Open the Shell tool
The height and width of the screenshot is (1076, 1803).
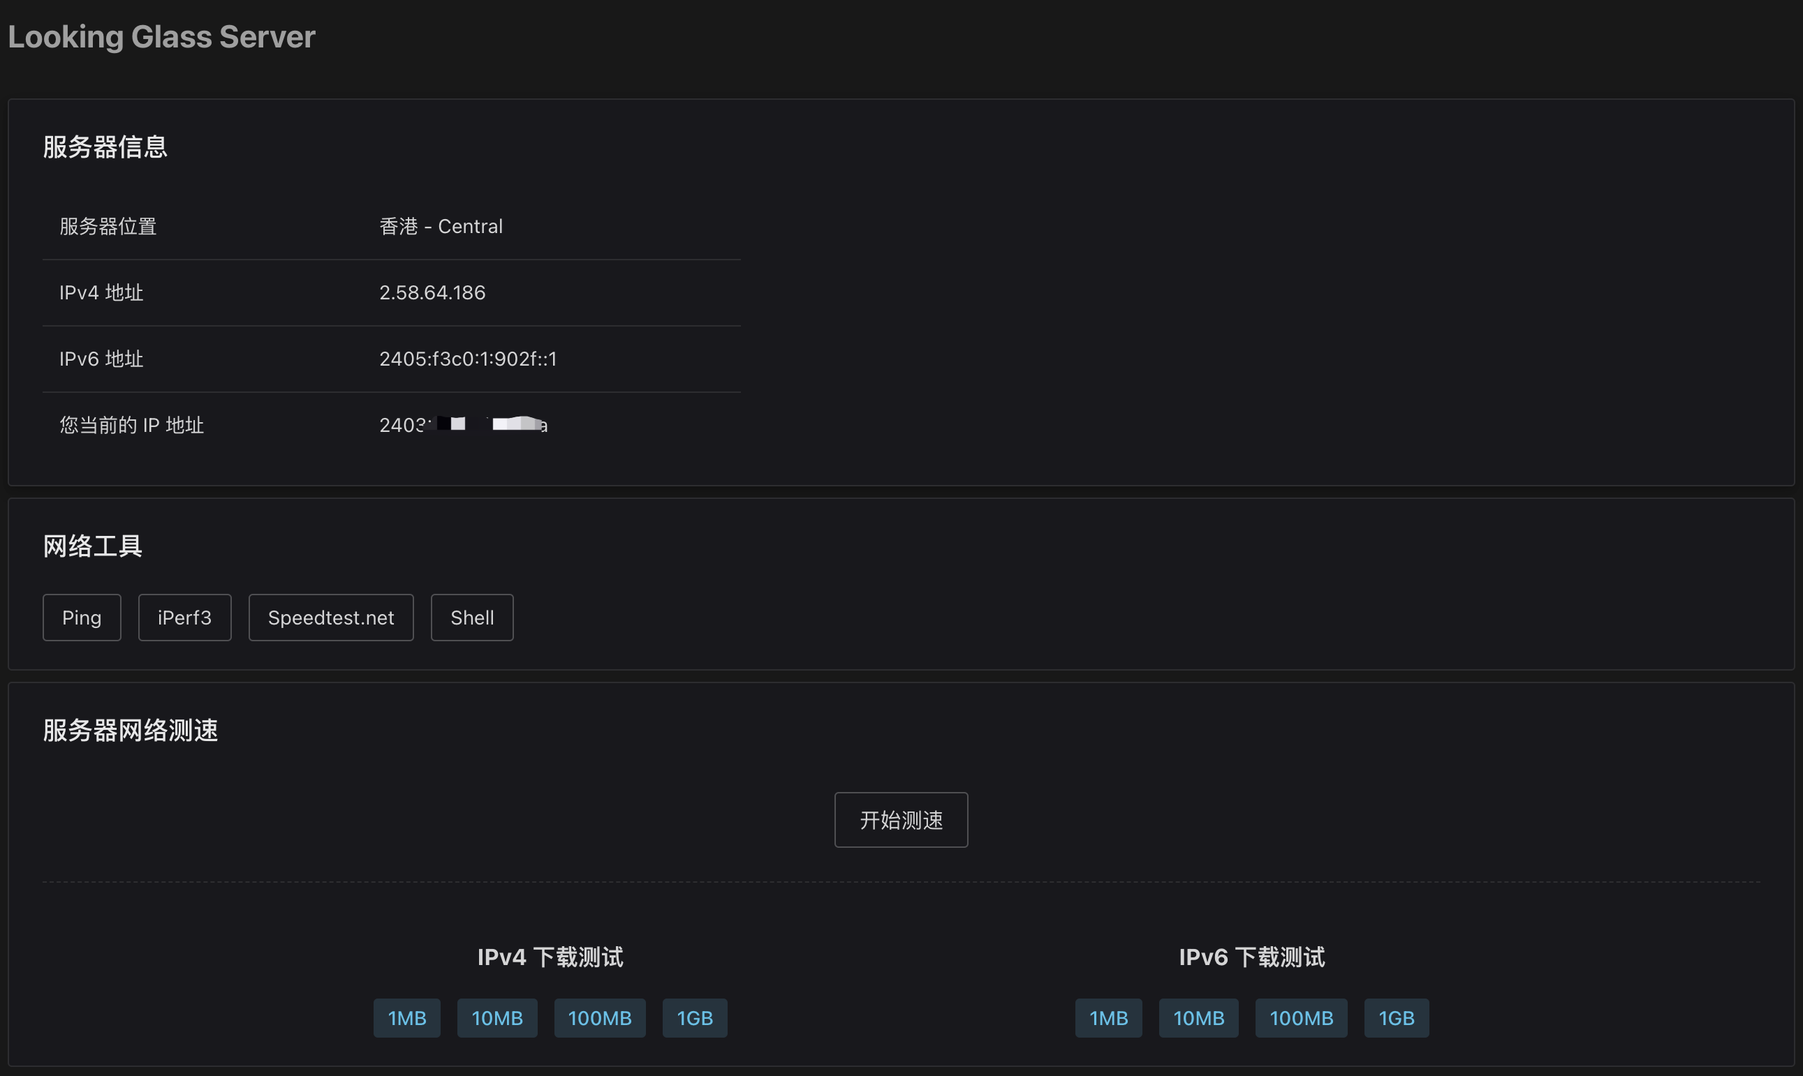pos(471,617)
